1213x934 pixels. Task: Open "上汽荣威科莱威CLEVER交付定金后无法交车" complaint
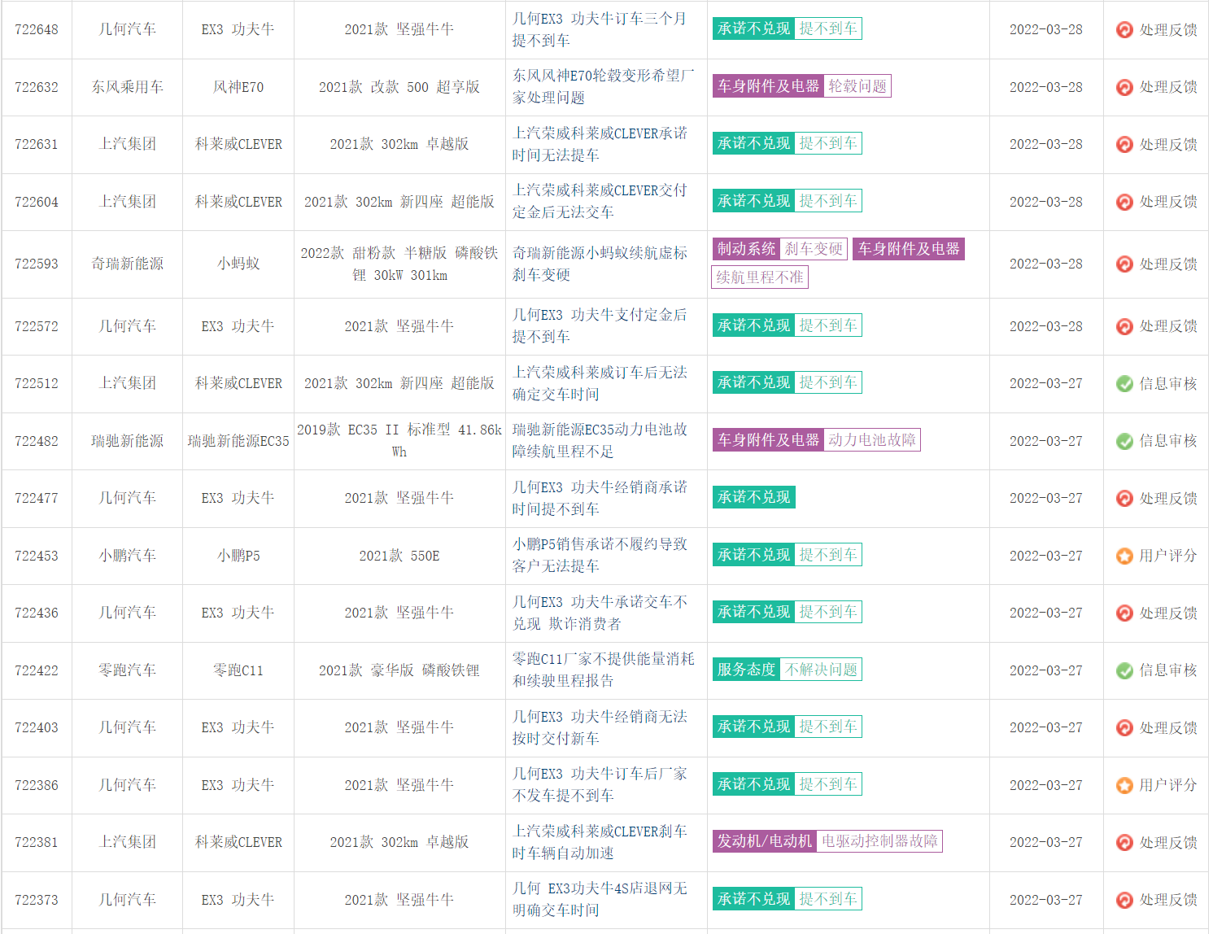pos(600,201)
